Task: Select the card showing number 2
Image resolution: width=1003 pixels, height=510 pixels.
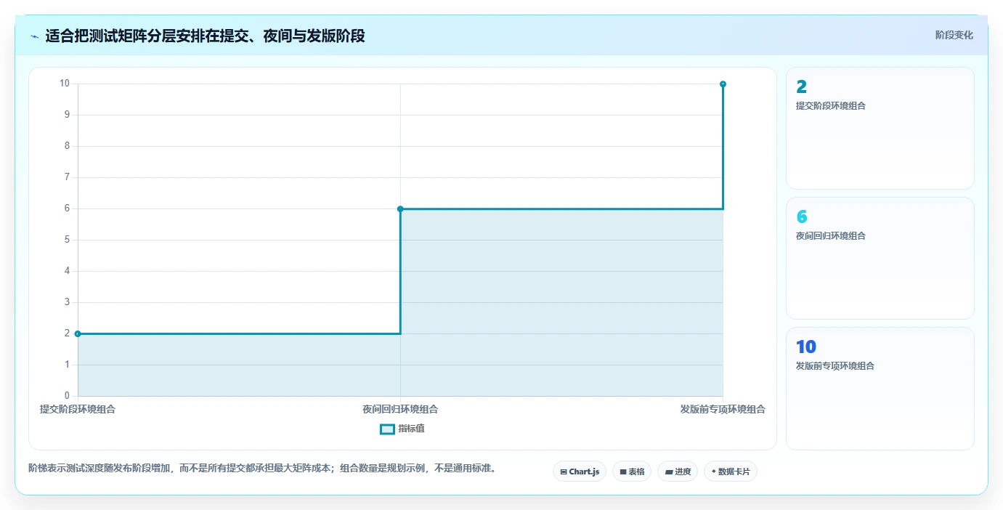Action: pos(880,128)
